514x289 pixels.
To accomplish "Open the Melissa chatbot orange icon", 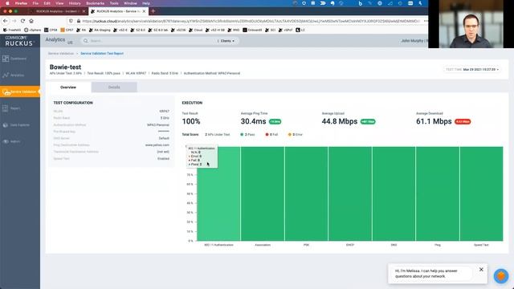I will 501,276.
